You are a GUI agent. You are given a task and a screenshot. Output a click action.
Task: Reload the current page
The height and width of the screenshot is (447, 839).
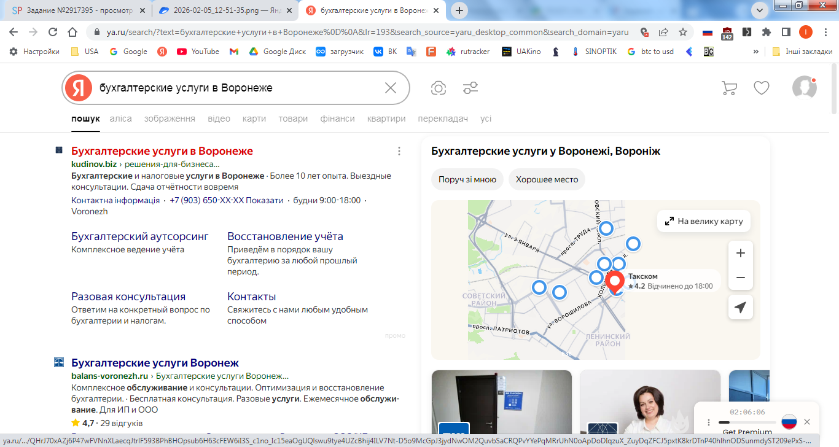(x=53, y=33)
